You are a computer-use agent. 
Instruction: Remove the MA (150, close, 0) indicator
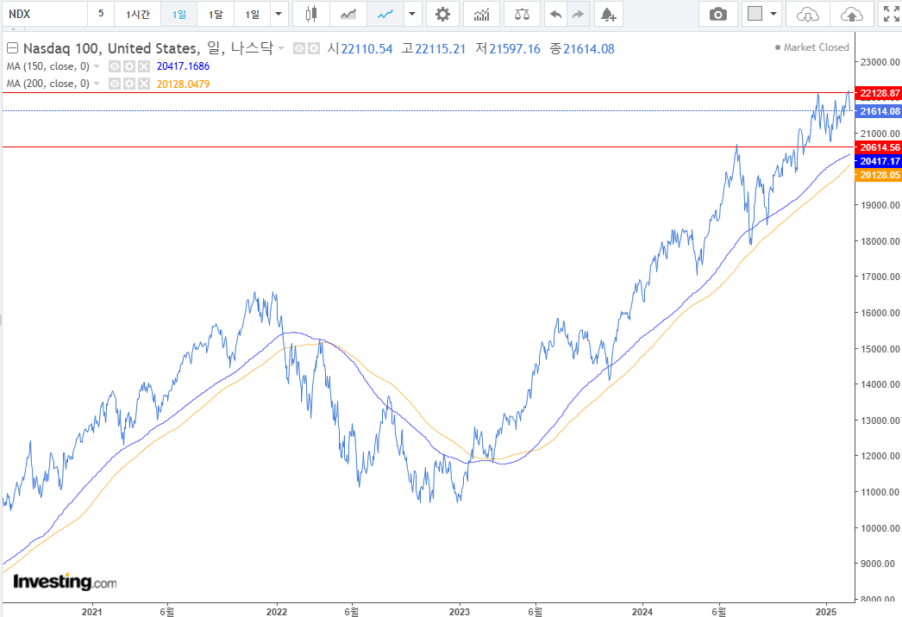coord(144,66)
